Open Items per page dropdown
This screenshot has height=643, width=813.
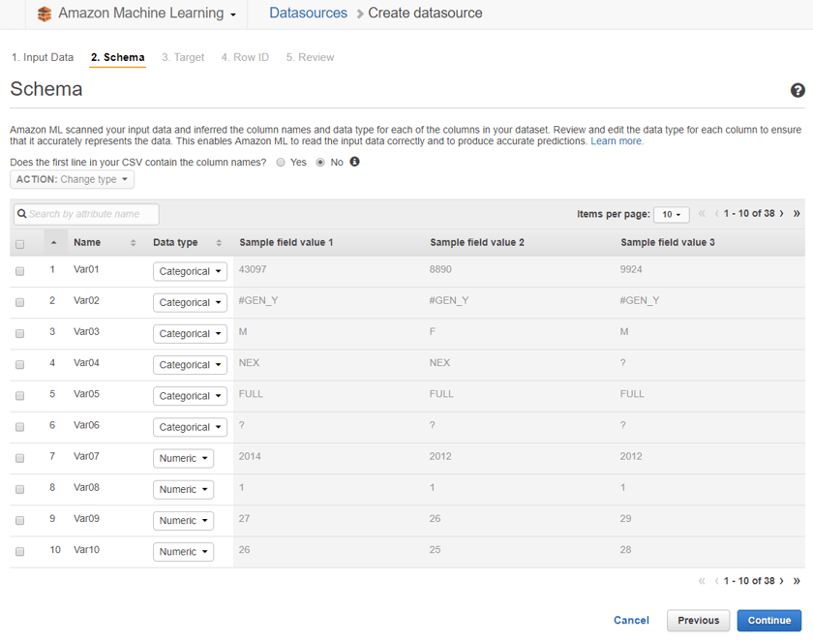(672, 214)
